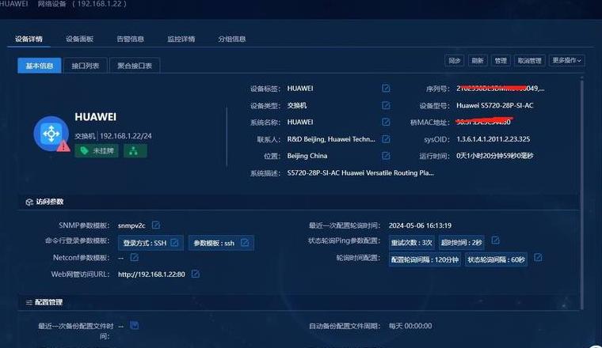The width and height of the screenshot is (602, 348).
Task: Click the 设备型号 Huawei S5720-28P-SI-AC value
Action: coord(495,105)
